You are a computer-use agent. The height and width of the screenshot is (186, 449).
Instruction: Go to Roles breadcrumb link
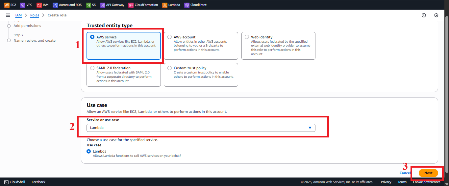click(x=35, y=15)
